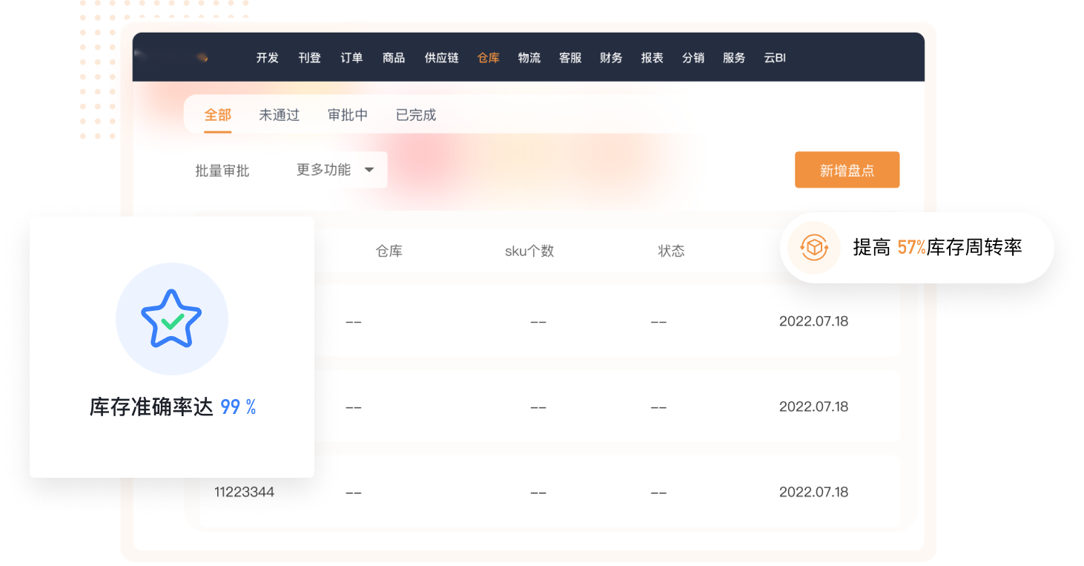Select the 全部 tab
This screenshot has height=566, width=1084.
pyautogui.click(x=218, y=115)
